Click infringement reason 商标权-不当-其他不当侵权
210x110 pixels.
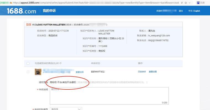[63, 82]
